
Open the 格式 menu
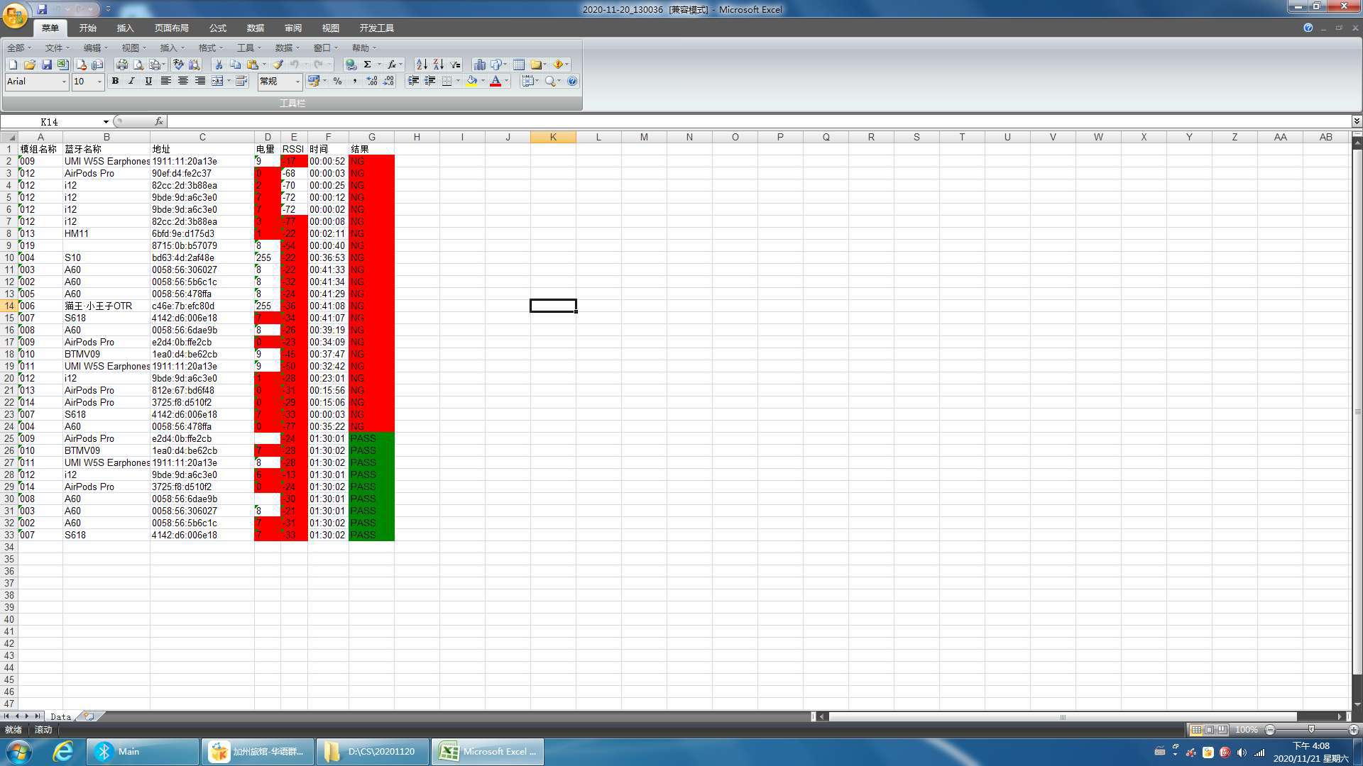point(207,48)
